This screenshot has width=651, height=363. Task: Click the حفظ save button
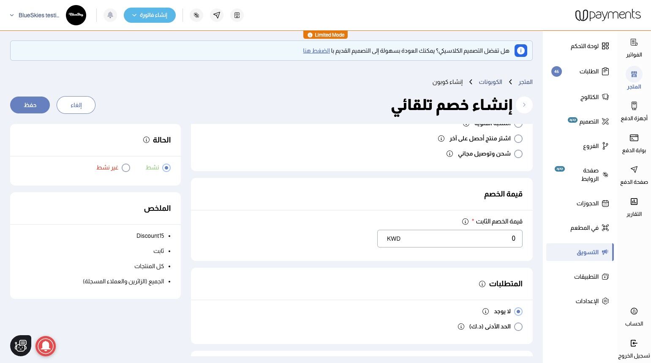coord(30,105)
